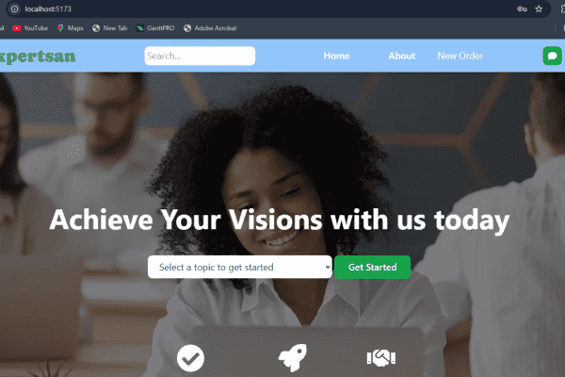Focus the Search input field
The width and height of the screenshot is (565, 377).
[200, 56]
